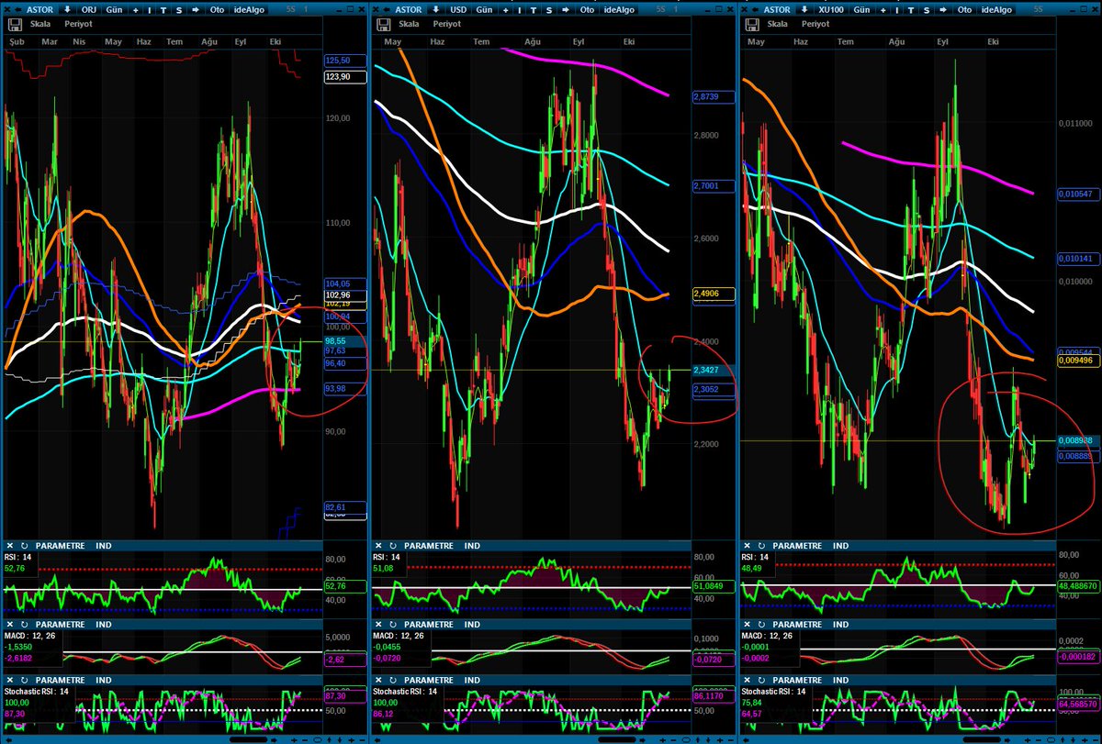Click the back arrow in the ORJ chart toolbar
The height and width of the screenshot is (744, 1102).
point(18,10)
